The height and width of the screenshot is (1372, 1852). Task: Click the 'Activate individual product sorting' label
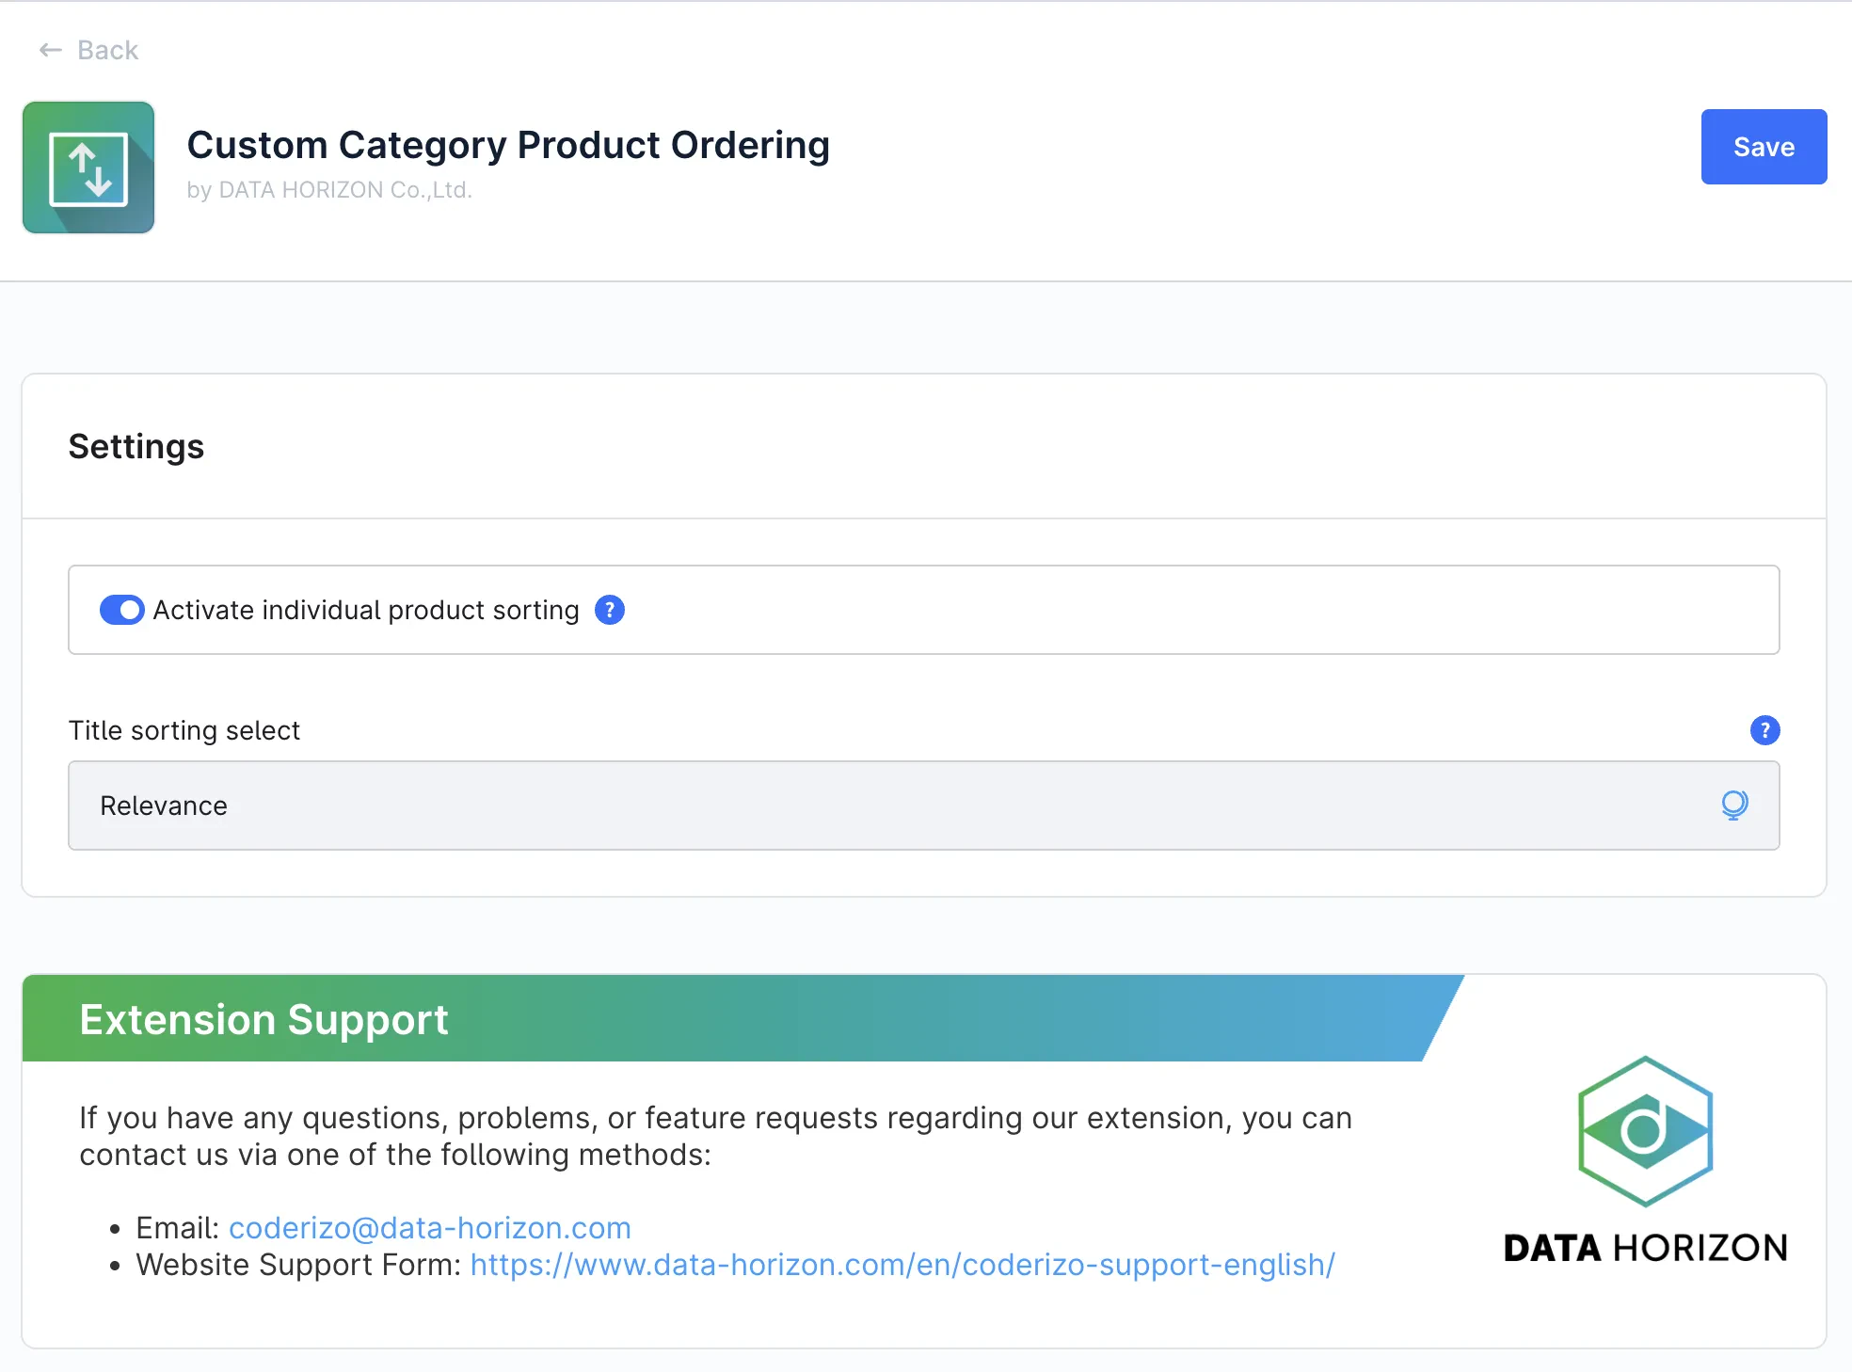[366, 610]
